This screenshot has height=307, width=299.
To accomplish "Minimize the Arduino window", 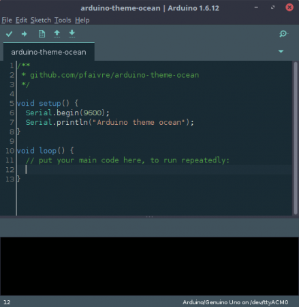I will pos(256,8).
